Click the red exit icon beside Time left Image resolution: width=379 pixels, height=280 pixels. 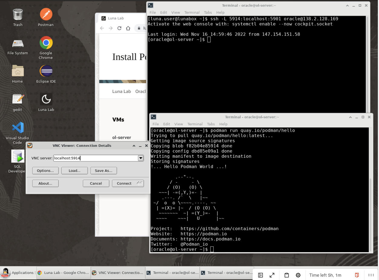(357, 275)
